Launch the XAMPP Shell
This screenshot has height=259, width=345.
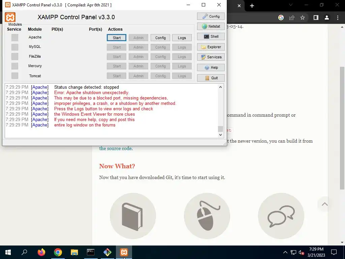211,36
